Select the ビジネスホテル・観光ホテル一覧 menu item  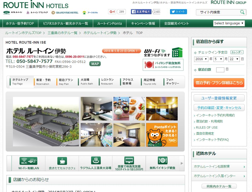[x=65, y=23]
